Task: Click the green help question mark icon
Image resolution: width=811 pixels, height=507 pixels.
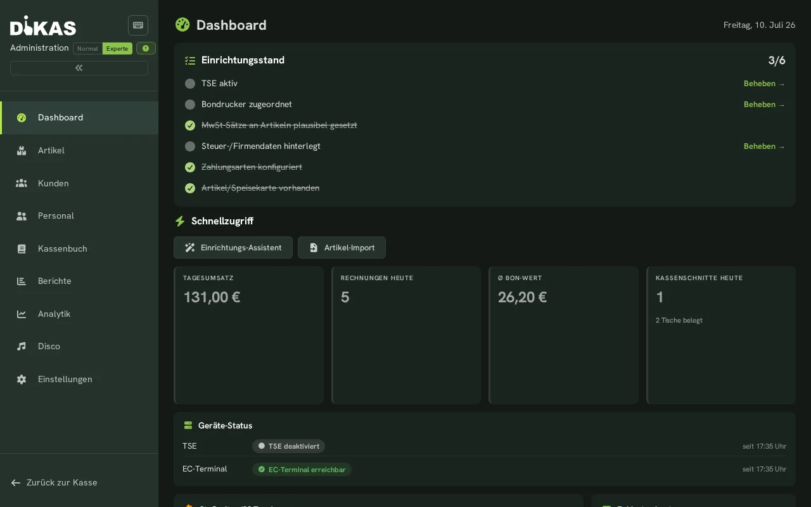Action: click(x=146, y=48)
